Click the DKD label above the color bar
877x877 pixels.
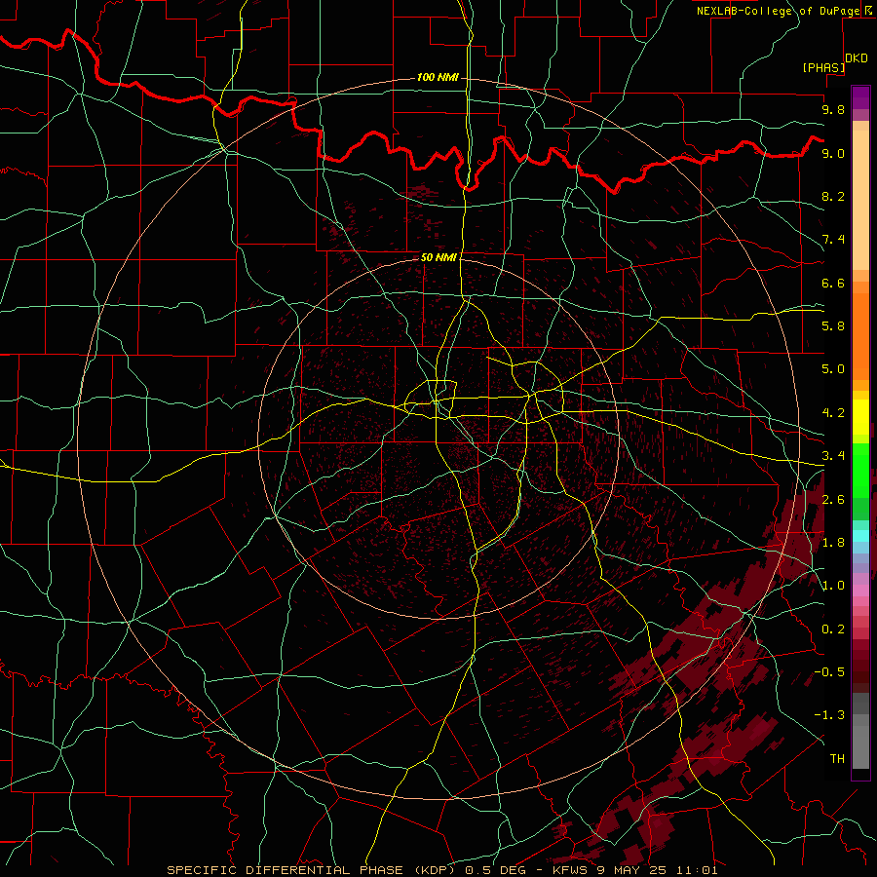tap(857, 58)
